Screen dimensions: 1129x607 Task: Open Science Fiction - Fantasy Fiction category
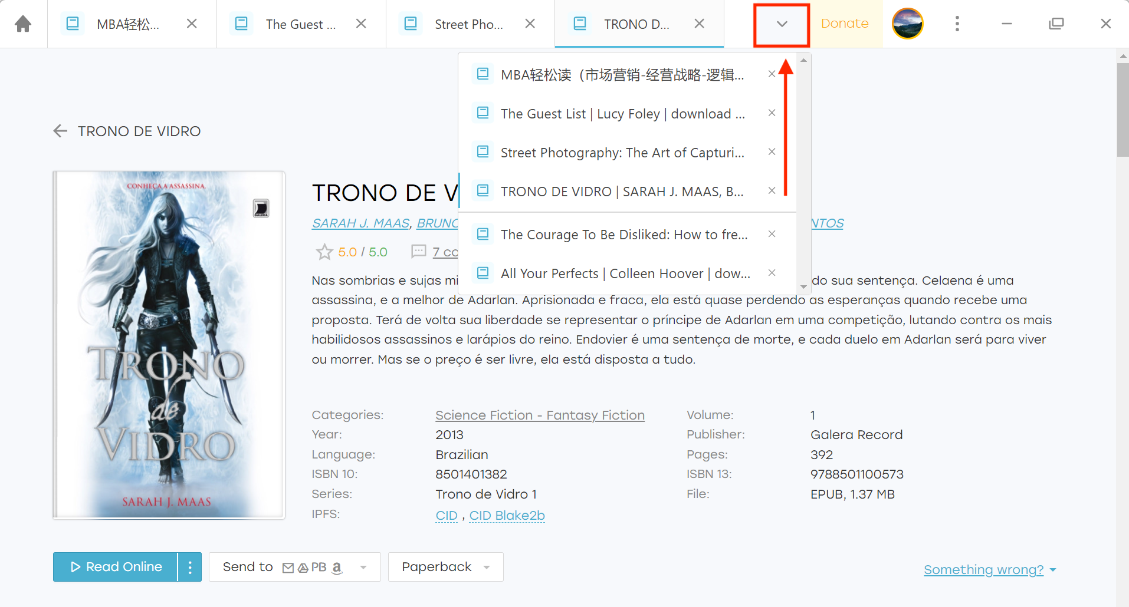(x=540, y=415)
